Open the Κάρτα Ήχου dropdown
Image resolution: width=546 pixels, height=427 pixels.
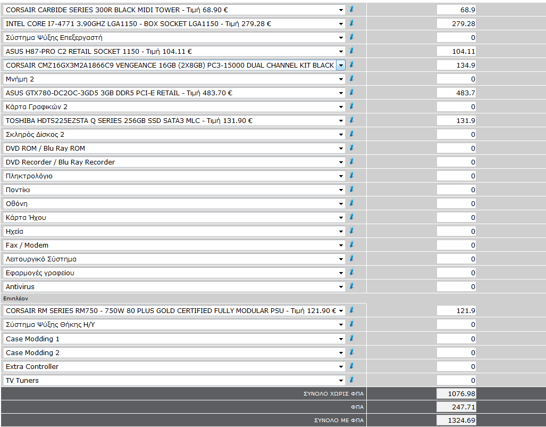click(174, 217)
